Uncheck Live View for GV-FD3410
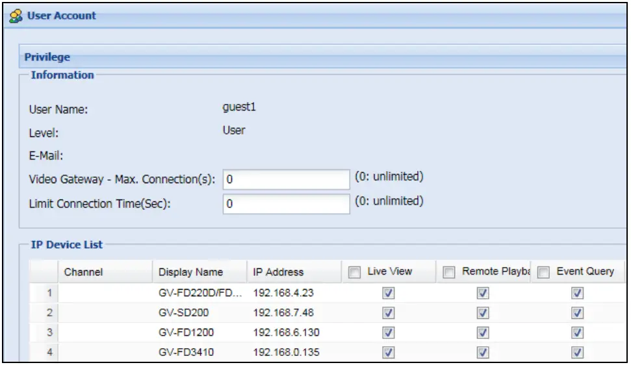This screenshot has width=631, height=365. click(x=389, y=353)
